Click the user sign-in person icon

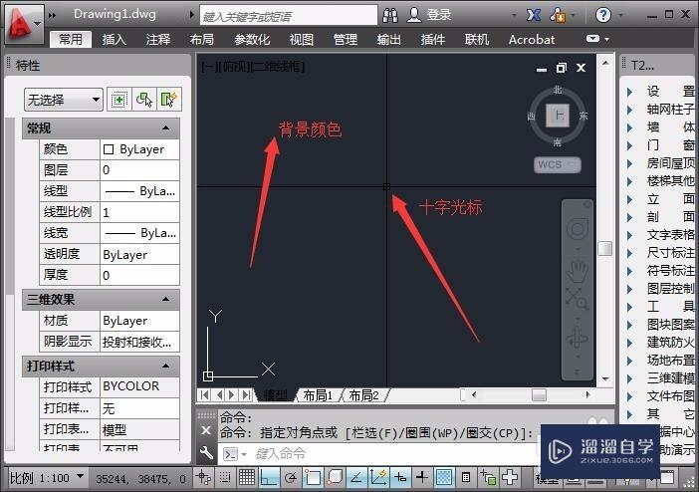tap(414, 15)
